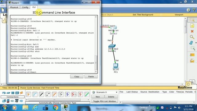Click the Copy button below the CLI
Image resolution: width=197 pixels, height=111 pixels.
click(x=77, y=76)
